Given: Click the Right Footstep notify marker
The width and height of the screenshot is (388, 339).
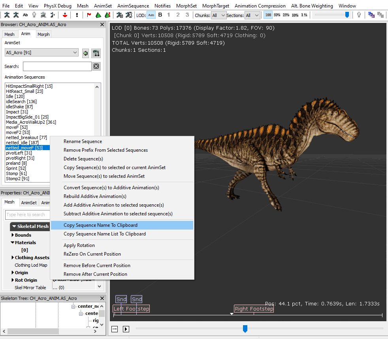Looking at the screenshot, I should [254, 309].
